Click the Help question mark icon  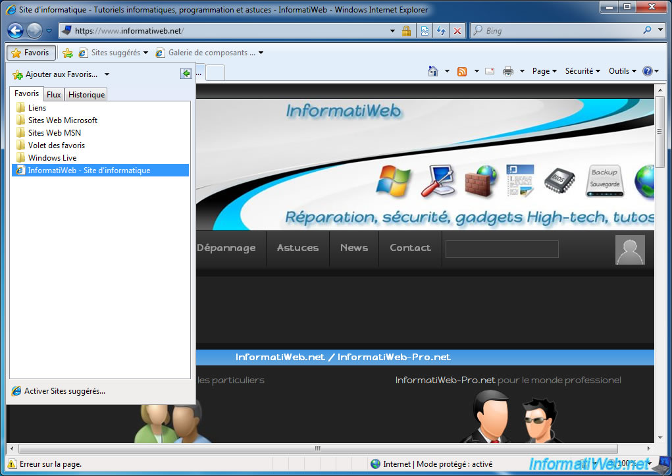point(647,71)
